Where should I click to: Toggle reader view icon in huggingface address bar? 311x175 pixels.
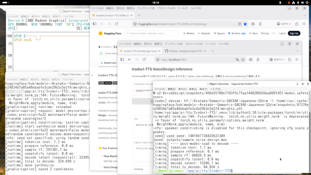[240, 24]
